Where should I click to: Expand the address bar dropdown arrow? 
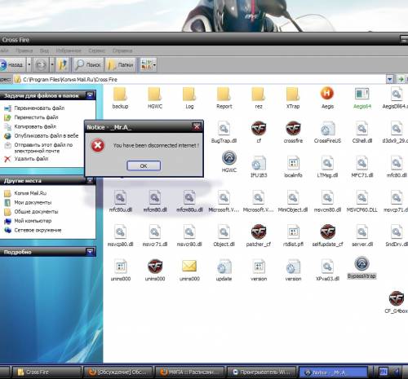coord(390,79)
